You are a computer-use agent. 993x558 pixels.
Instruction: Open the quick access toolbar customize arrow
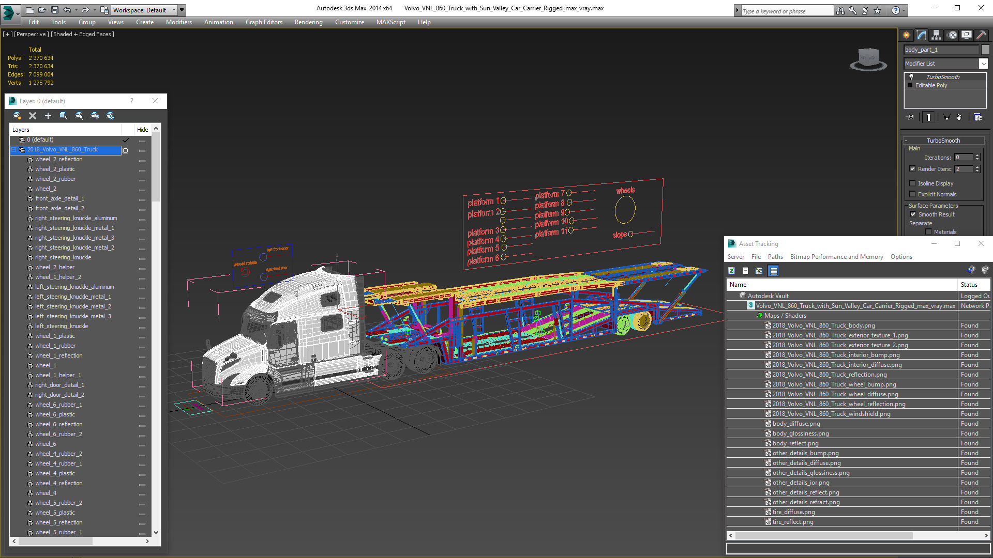coord(182,10)
